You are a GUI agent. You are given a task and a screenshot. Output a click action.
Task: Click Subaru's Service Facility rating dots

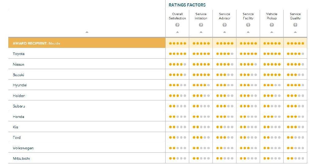(x=248, y=106)
